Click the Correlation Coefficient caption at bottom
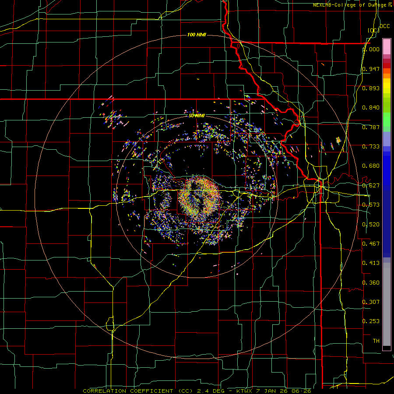The width and height of the screenshot is (394, 394). (x=197, y=391)
